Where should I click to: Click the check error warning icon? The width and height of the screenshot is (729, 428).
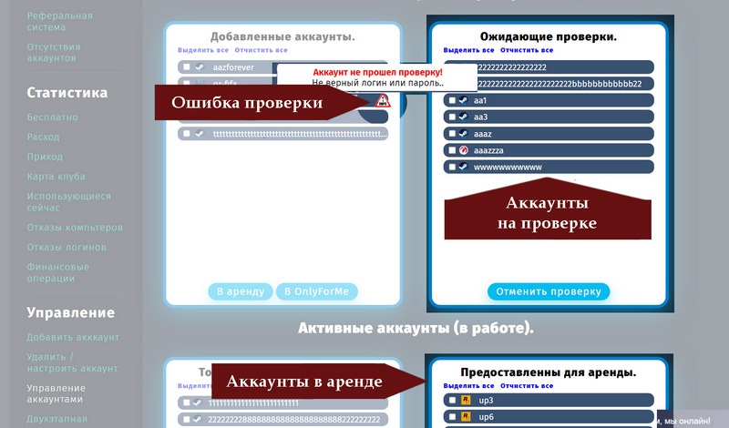click(x=383, y=101)
